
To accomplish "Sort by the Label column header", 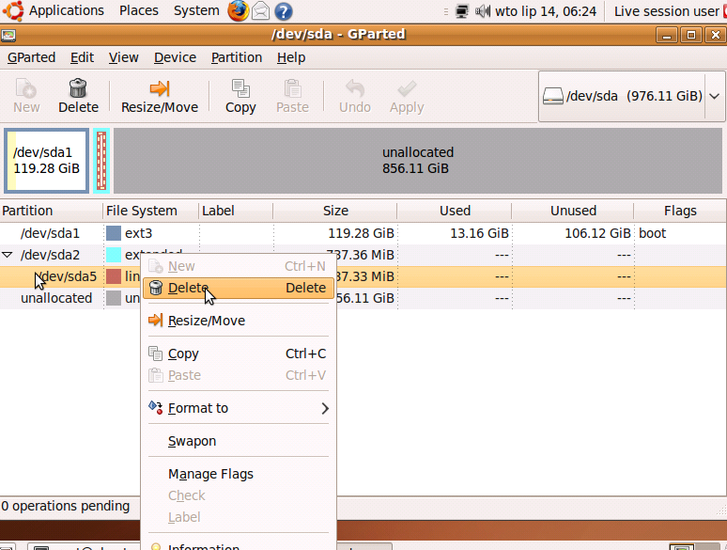I will pos(236,211).
